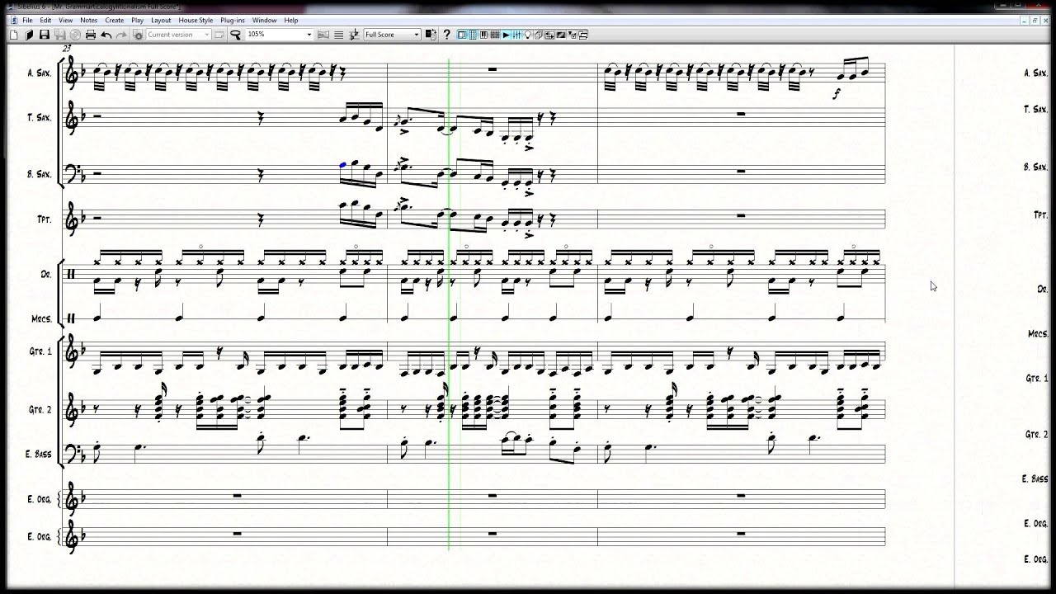Click the 'Dr.' label of the first system
Viewport: 1056px width, 594px height.
pos(47,274)
